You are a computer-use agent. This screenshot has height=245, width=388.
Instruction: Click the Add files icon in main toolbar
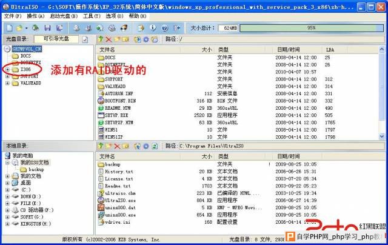pos(141,28)
